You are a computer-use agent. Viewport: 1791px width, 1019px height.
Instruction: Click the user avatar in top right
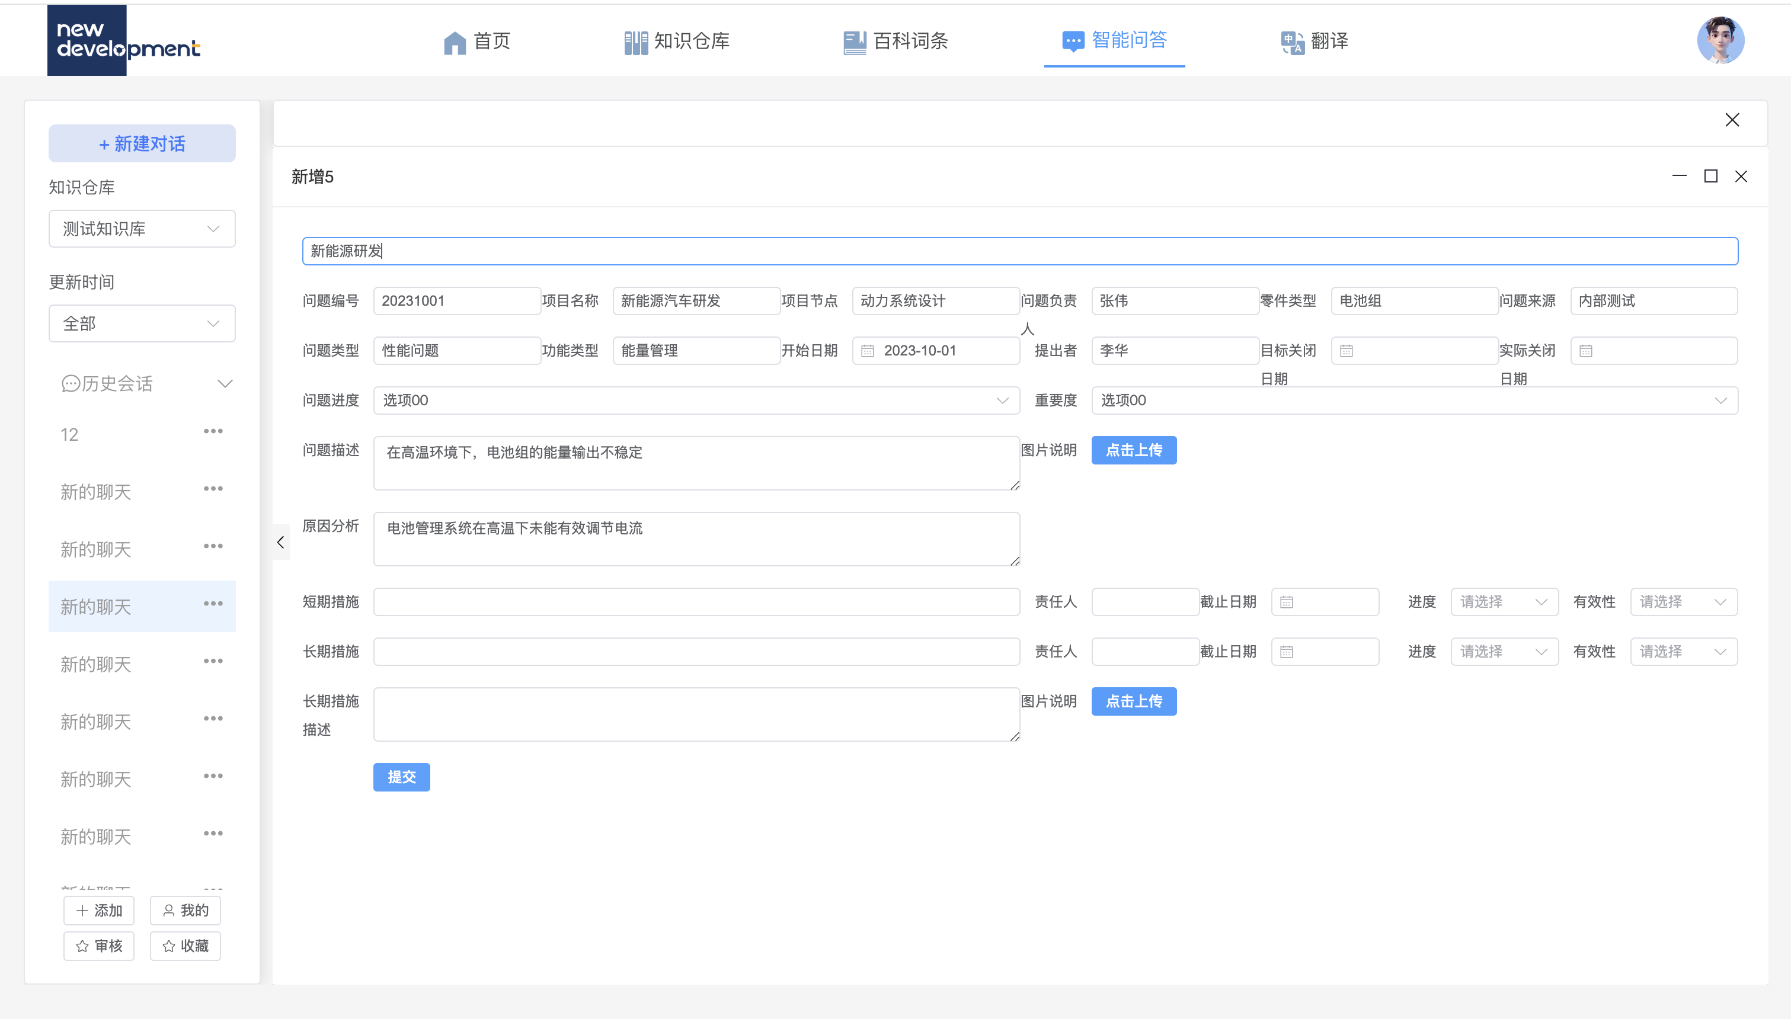click(1722, 40)
